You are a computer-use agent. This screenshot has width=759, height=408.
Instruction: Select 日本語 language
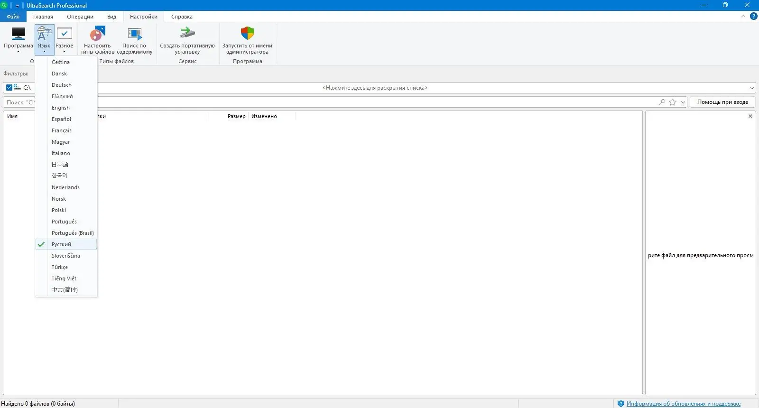(x=66, y=165)
